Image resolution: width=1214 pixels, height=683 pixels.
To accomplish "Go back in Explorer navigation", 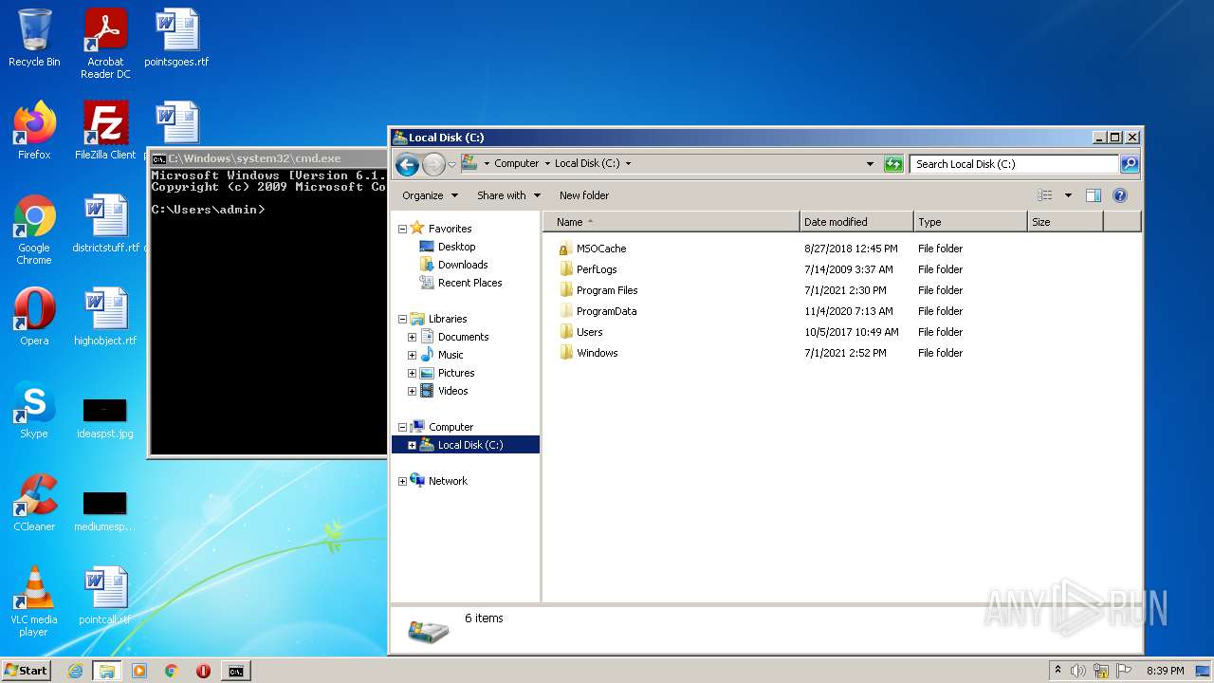I will 407,164.
